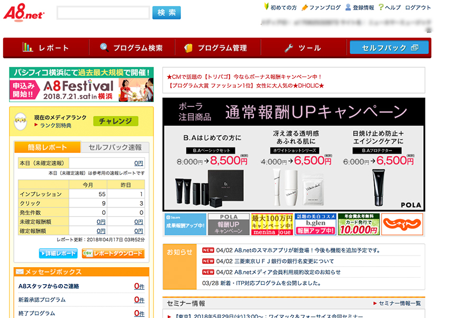Open the A8 Festival banner
Image resolution: width=455 pixels, height=318 pixels.
click(x=81, y=85)
